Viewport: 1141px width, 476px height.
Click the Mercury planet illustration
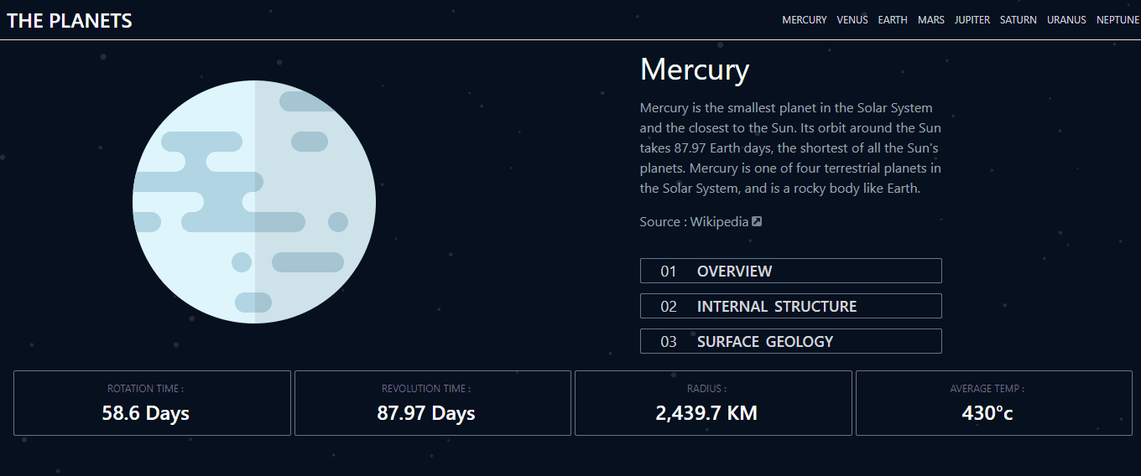[x=254, y=202]
